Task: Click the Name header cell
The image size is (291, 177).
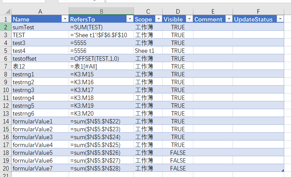Action: 40,19
